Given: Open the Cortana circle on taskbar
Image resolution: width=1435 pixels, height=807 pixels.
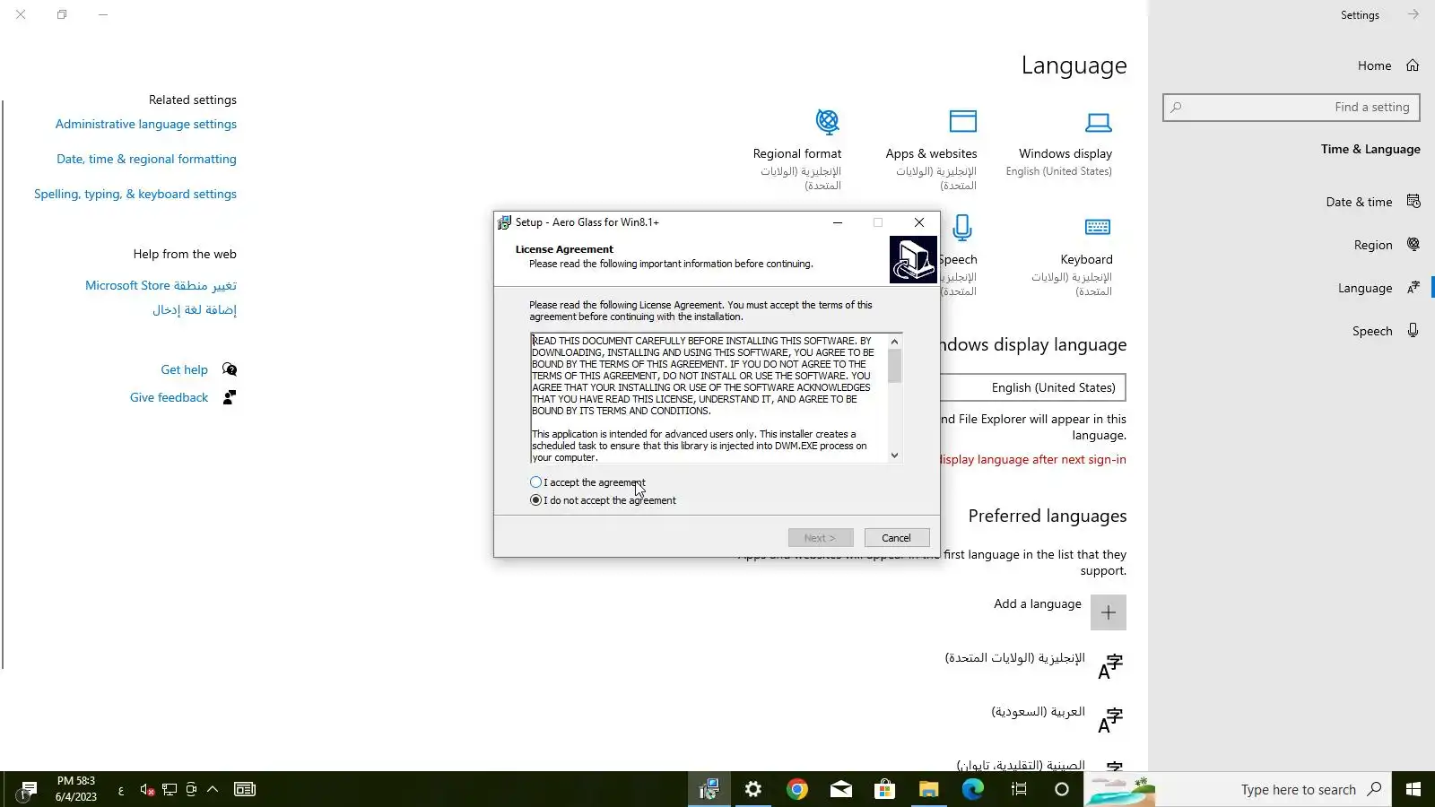Looking at the screenshot, I should pos(1062,789).
